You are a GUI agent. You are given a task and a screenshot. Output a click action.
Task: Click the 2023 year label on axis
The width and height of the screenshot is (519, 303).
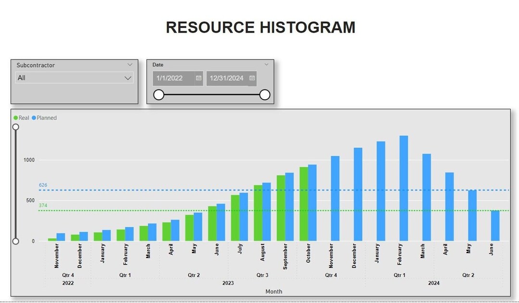pos(228,283)
